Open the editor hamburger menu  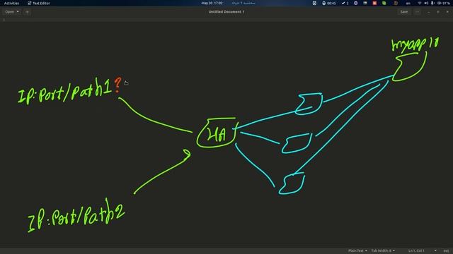point(417,12)
